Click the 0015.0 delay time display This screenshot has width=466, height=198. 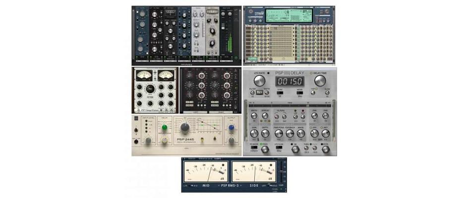click(x=290, y=81)
